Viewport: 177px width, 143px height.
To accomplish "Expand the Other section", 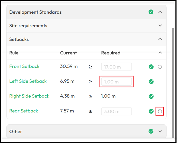I will (x=160, y=131).
